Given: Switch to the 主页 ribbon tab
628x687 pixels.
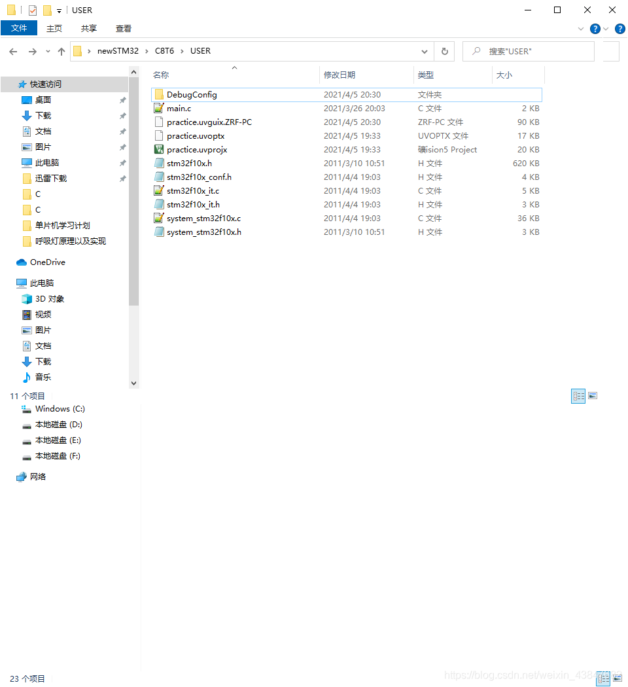Looking at the screenshot, I should pyautogui.click(x=54, y=29).
